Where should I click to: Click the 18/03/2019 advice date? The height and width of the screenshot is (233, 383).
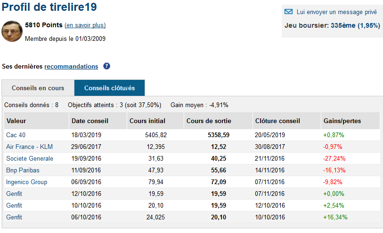pyautogui.click(x=86, y=135)
